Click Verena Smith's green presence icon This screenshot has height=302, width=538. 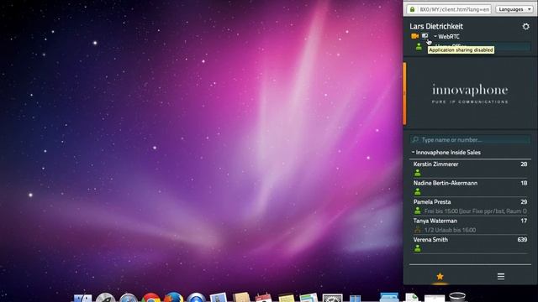417,248
